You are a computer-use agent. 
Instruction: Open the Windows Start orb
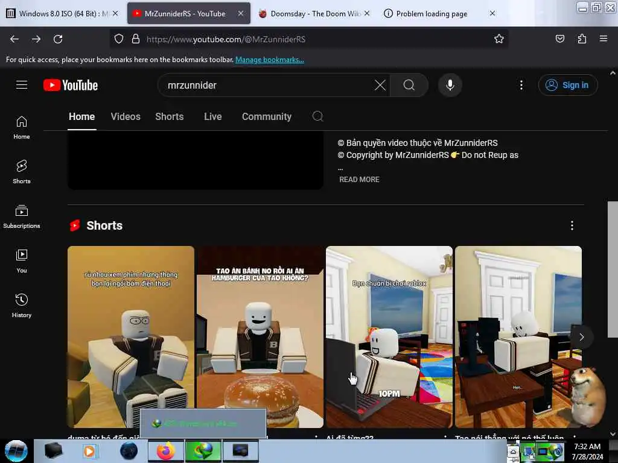pos(16,451)
